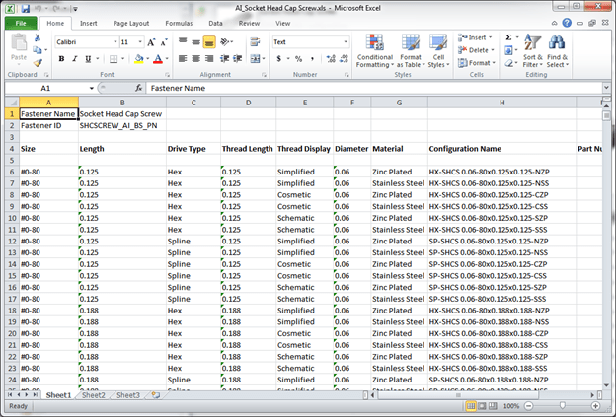This screenshot has width=616, height=417.
Task: Click the Insert Worksheet tab icon
Action: (x=156, y=395)
